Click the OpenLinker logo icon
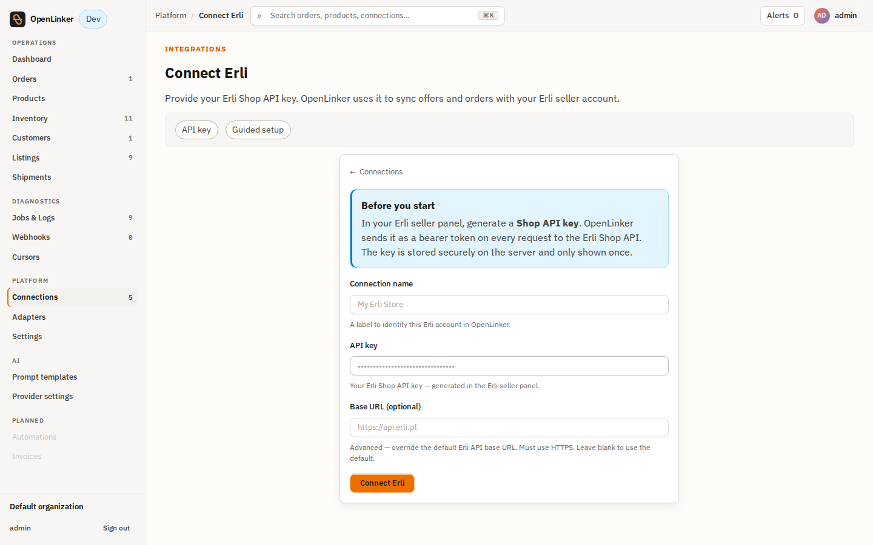The width and height of the screenshot is (873, 545). tap(18, 19)
